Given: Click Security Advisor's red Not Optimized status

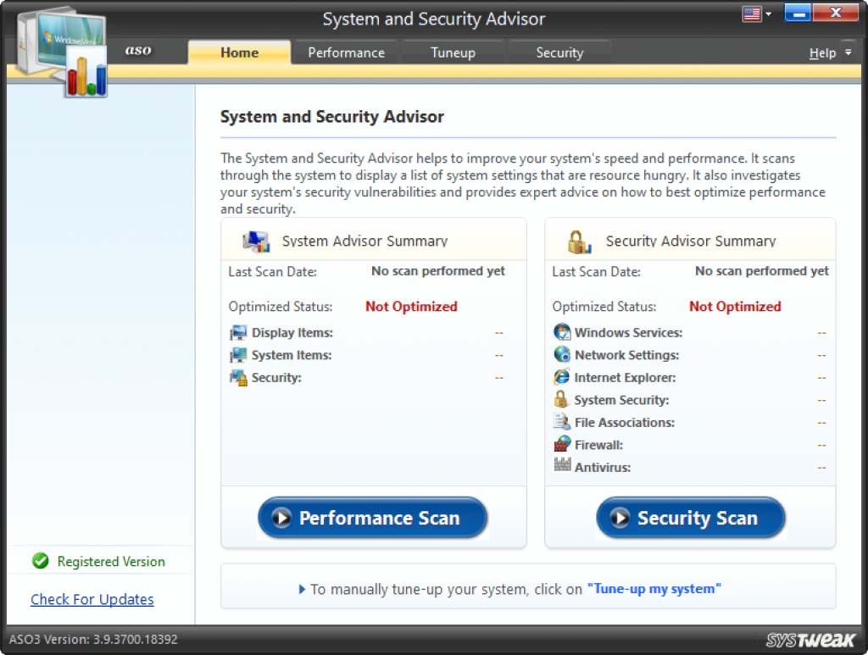Looking at the screenshot, I should click(735, 307).
